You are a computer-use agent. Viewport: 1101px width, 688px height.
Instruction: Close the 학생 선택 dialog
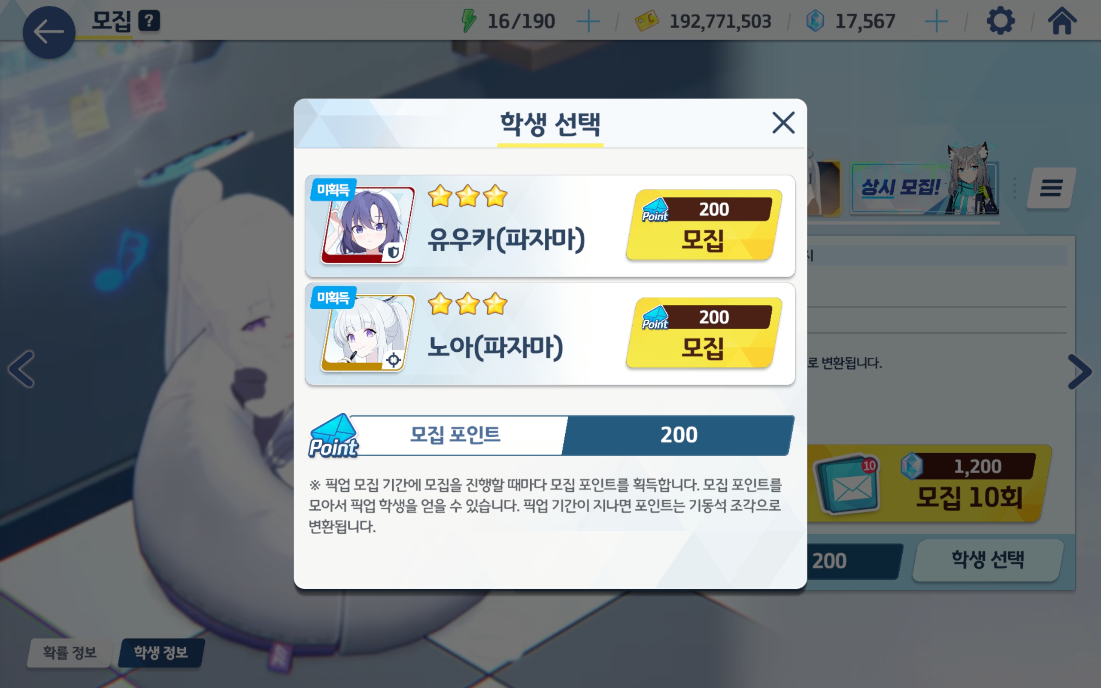coord(783,123)
